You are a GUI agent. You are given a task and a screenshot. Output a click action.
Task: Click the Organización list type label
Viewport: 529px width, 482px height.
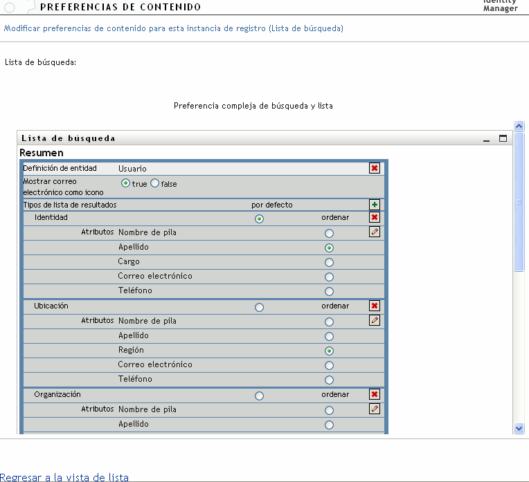tap(57, 394)
